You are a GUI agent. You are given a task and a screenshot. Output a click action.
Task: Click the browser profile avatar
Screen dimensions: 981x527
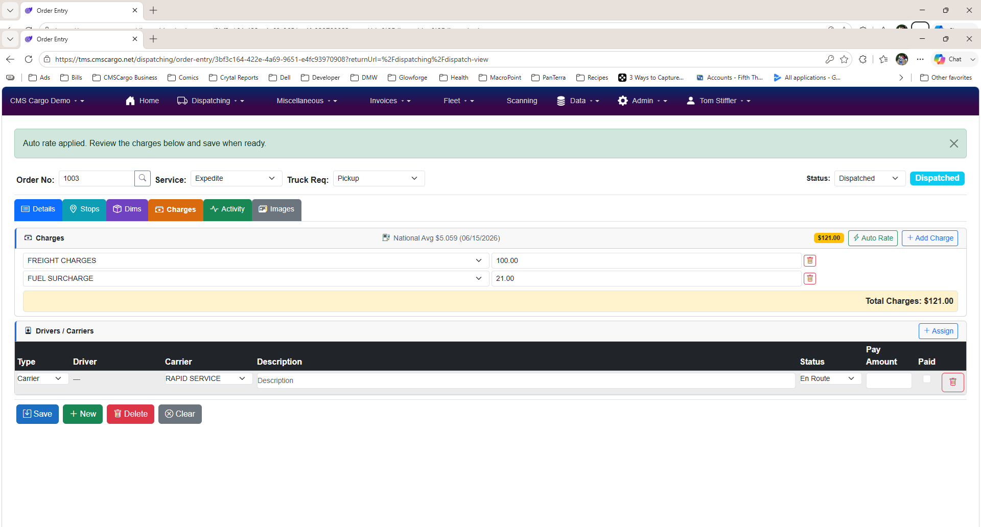pos(902,59)
